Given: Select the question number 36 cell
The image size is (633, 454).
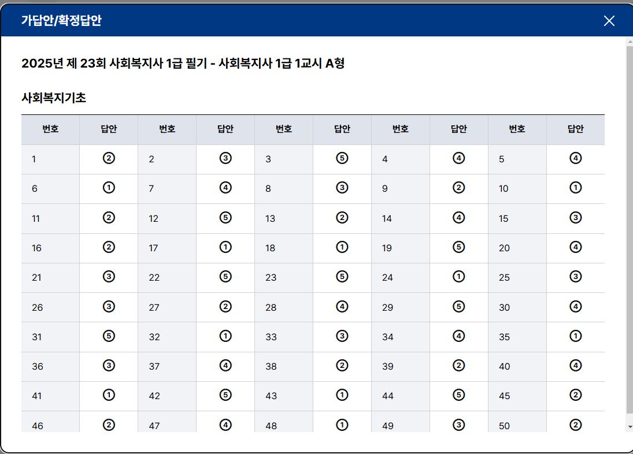Looking at the screenshot, I should coord(50,367).
